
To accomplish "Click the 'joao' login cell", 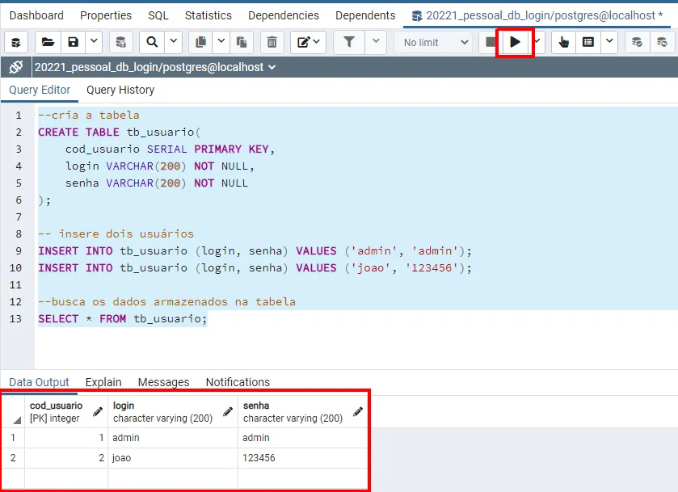I will (173, 458).
